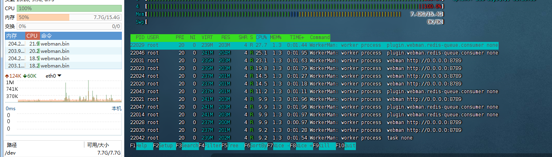Select the highlighted process 22029 row

pos(314,45)
